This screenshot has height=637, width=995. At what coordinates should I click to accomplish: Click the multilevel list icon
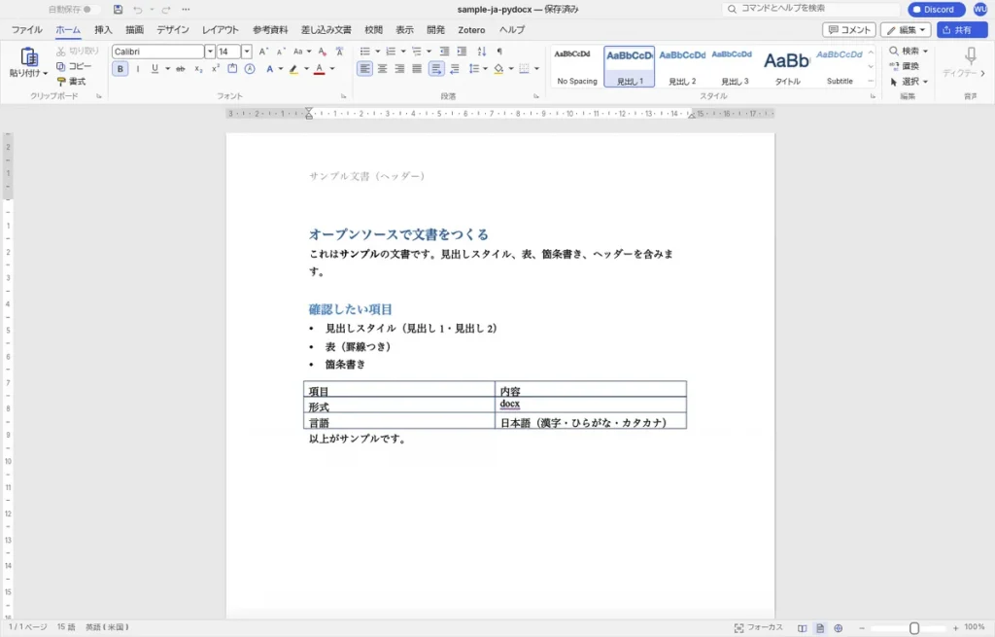(x=416, y=52)
